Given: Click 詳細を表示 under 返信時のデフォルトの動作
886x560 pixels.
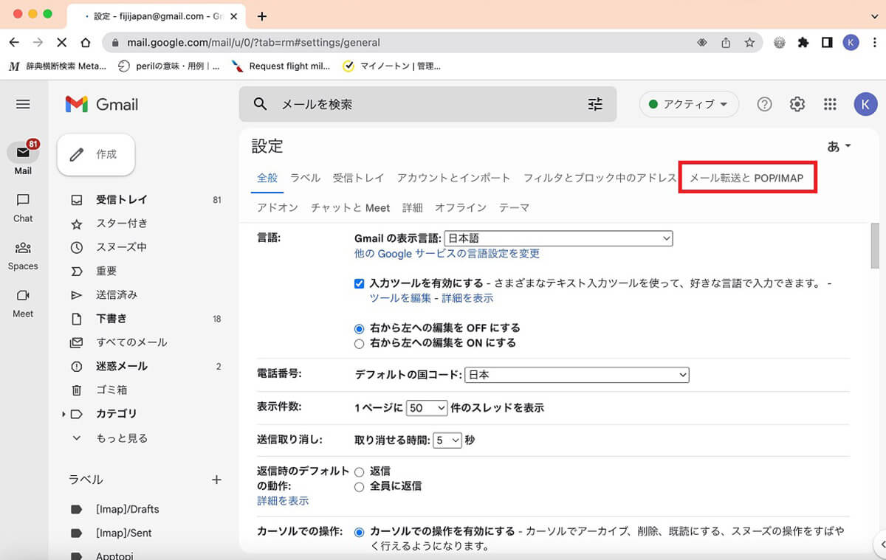Looking at the screenshot, I should click(283, 501).
